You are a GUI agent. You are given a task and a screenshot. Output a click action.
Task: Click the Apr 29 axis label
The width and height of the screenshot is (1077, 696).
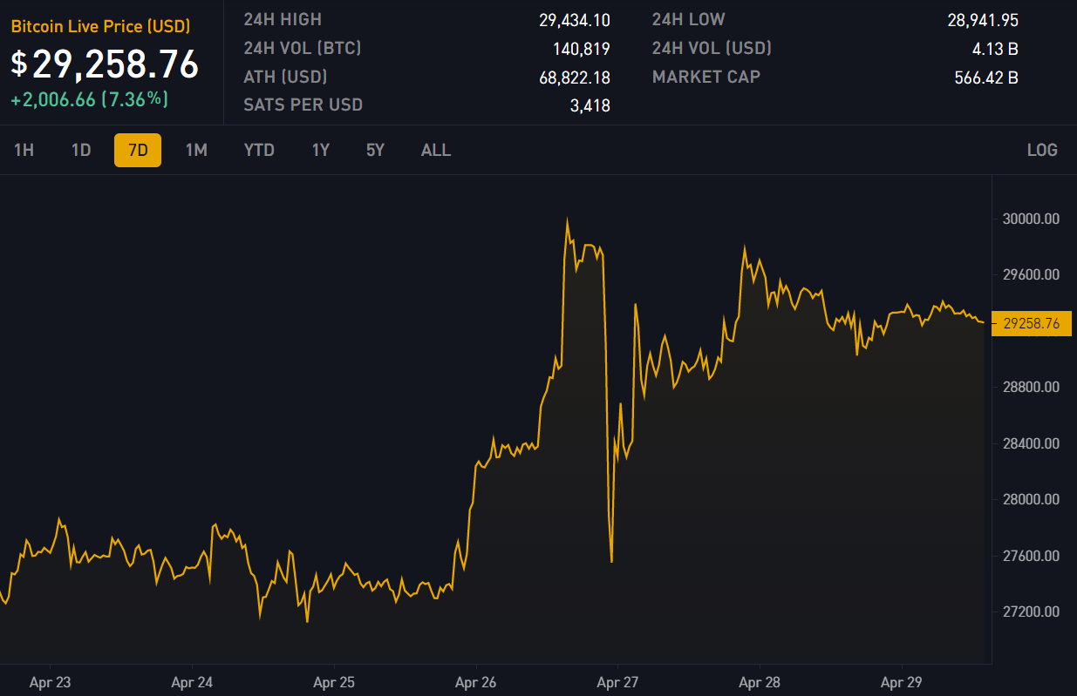tap(900, 683)
